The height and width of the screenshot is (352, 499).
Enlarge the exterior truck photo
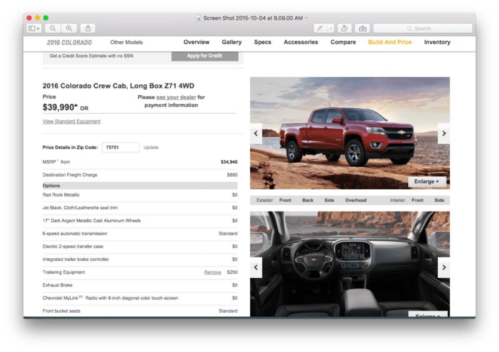point(427,182)
